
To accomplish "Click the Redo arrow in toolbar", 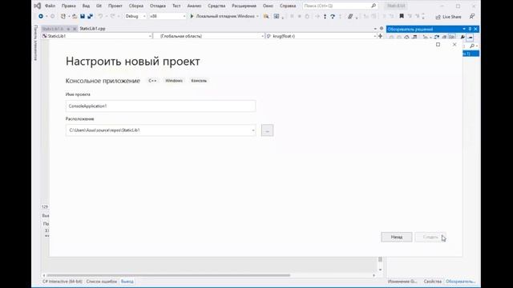I will 112,16.
